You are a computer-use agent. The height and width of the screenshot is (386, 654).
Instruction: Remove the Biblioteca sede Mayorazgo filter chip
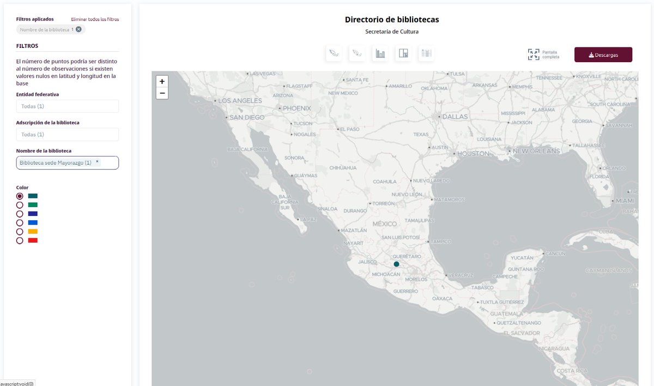[x=78, y=29]
